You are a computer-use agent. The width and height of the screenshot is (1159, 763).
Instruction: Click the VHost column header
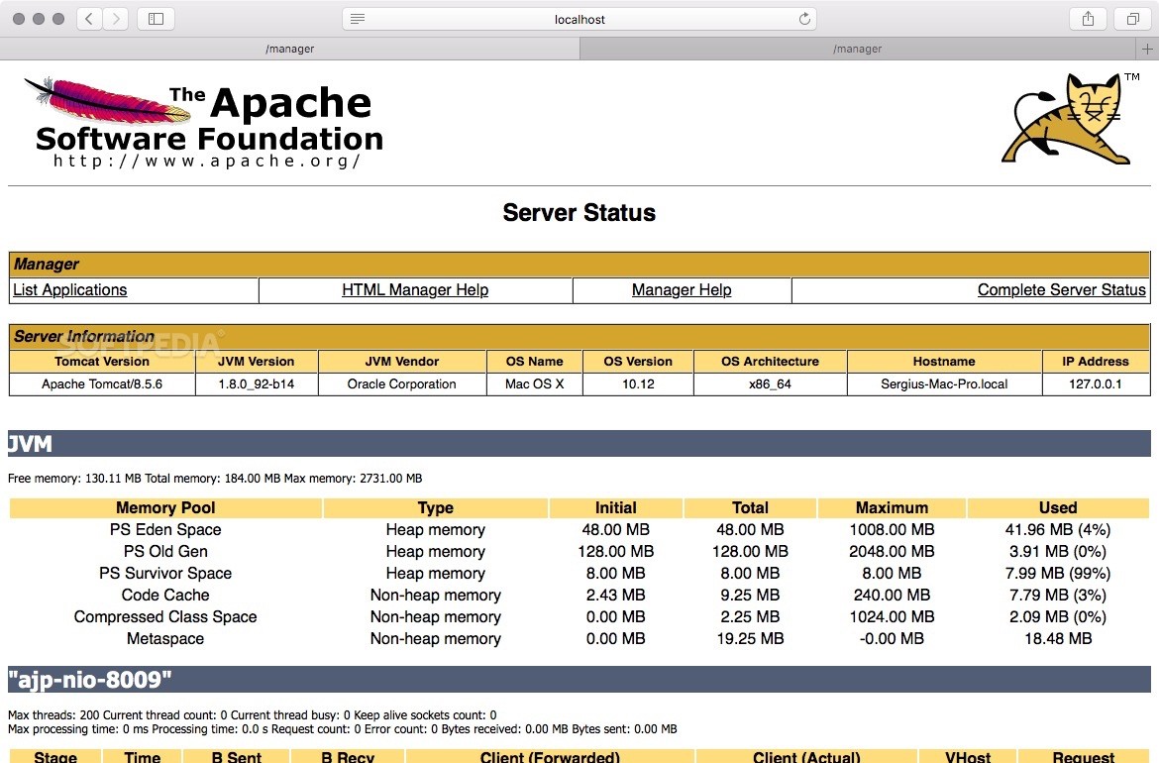coord(968,756)
